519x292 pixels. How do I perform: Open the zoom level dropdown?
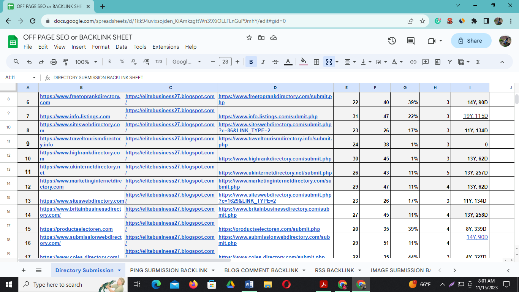tap(85, 61)
